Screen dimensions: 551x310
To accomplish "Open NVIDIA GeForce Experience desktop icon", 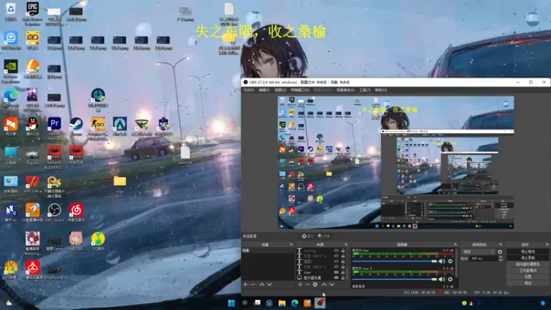I will [x=10, y=72].
